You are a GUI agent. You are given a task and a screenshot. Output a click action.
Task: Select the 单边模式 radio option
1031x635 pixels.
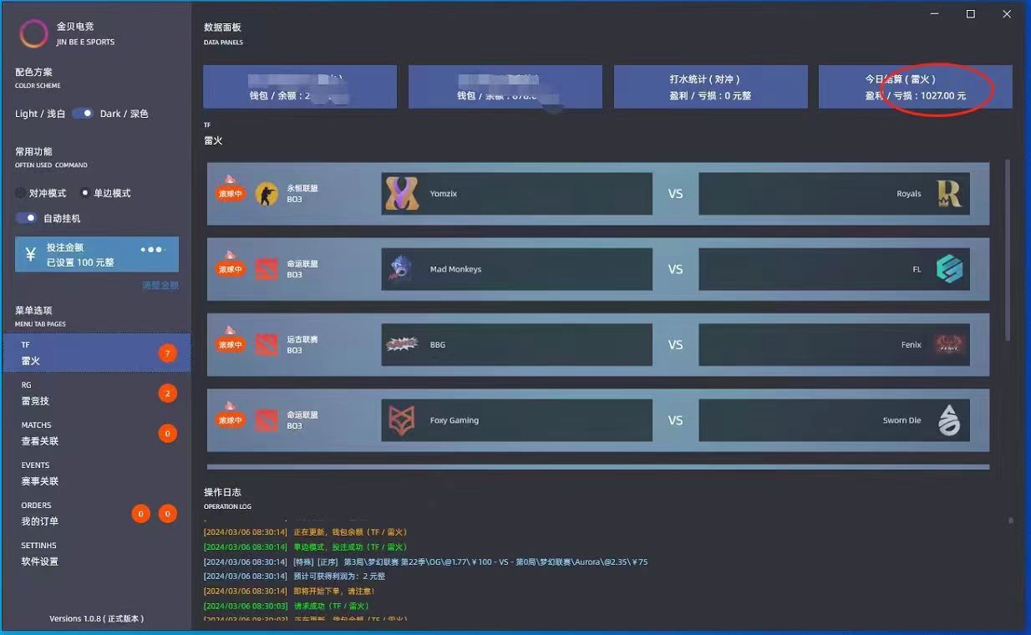point(85,193)
